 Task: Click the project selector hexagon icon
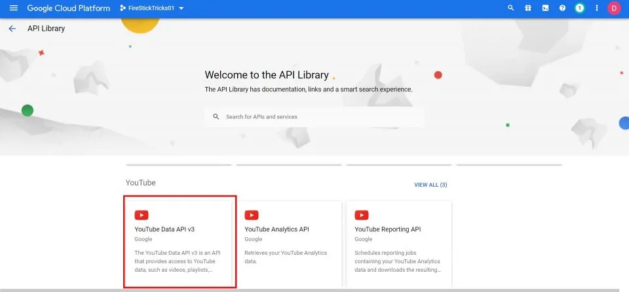click(123, 8)
